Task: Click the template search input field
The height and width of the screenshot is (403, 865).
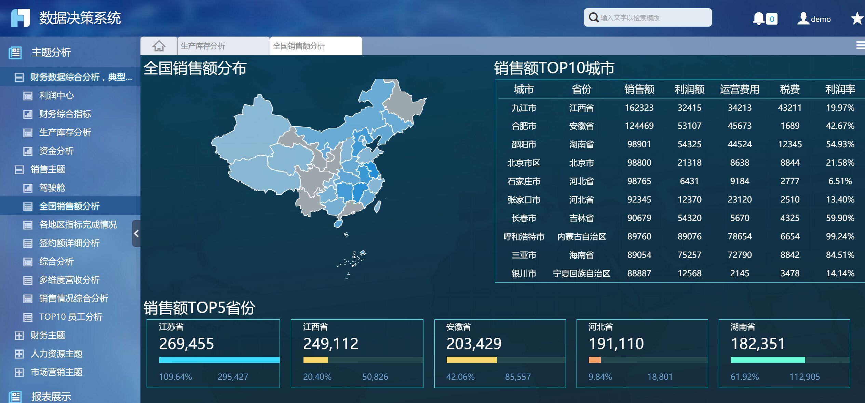Action: coord(649,17)
